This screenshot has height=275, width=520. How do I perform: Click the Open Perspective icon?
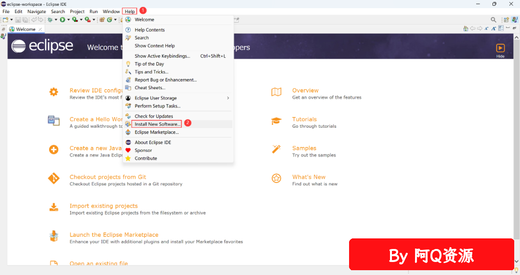506,20
